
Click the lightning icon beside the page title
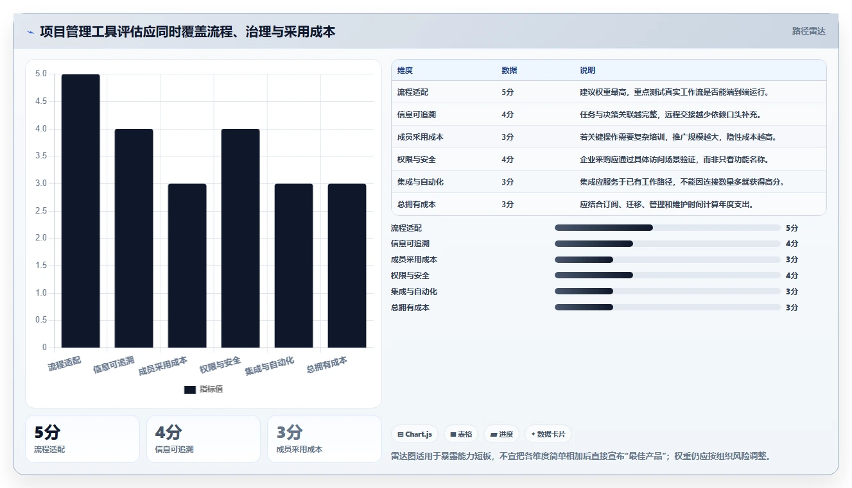pyautogui.click(x=30, y=32)
